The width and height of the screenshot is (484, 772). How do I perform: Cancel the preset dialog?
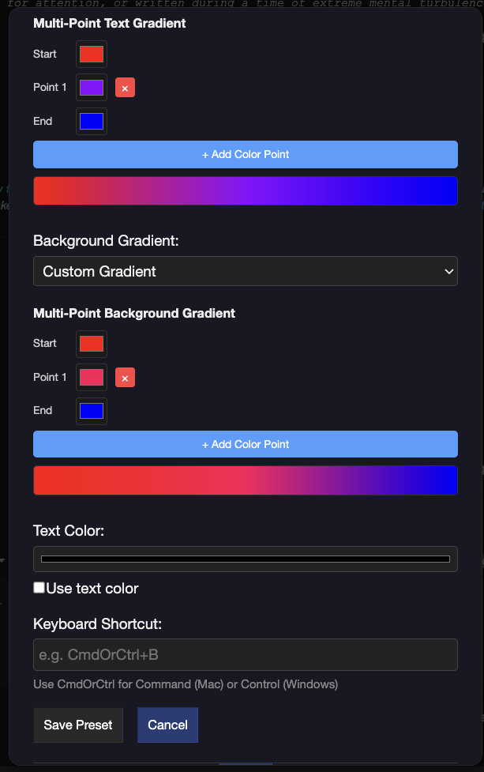[x=167, y=725]
